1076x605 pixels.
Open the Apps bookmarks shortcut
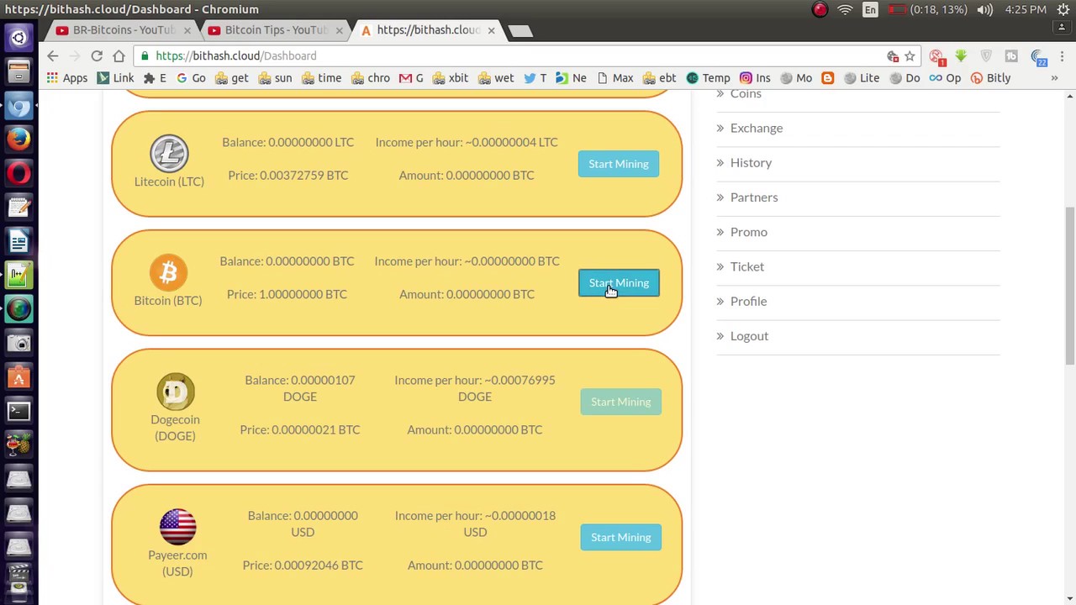67,78
